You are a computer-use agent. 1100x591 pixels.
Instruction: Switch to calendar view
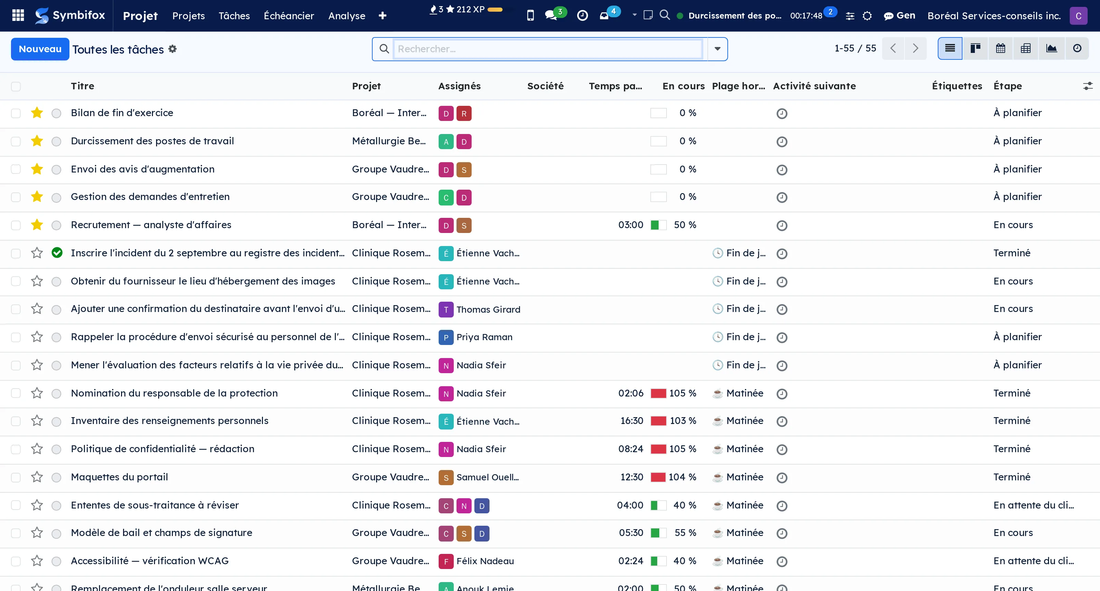1001,48
